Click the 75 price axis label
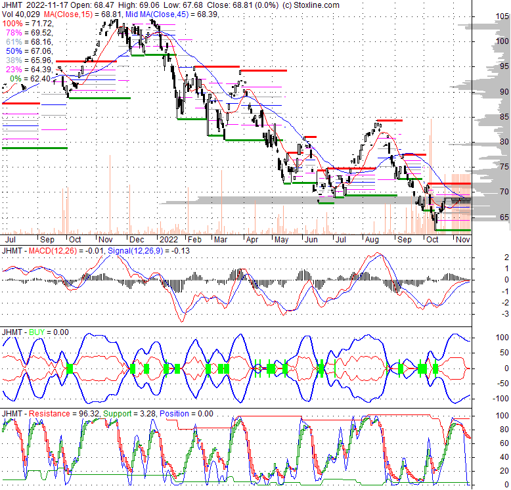511x490 pixels. click(x=504, y=167)
